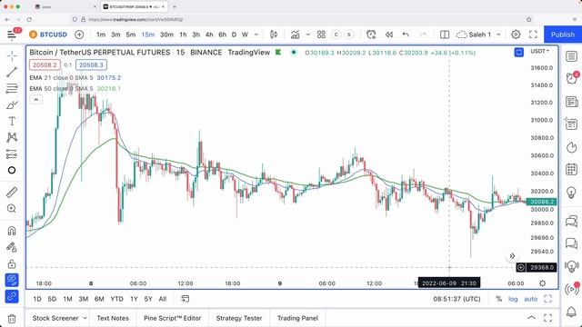Viewport: 582px width, 327px height.
Task: Select the zoom in tool
Action: click(12, 208)
